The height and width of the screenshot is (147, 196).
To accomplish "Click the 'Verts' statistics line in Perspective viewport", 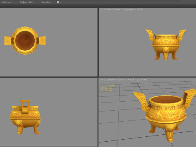I will (107, 91).
